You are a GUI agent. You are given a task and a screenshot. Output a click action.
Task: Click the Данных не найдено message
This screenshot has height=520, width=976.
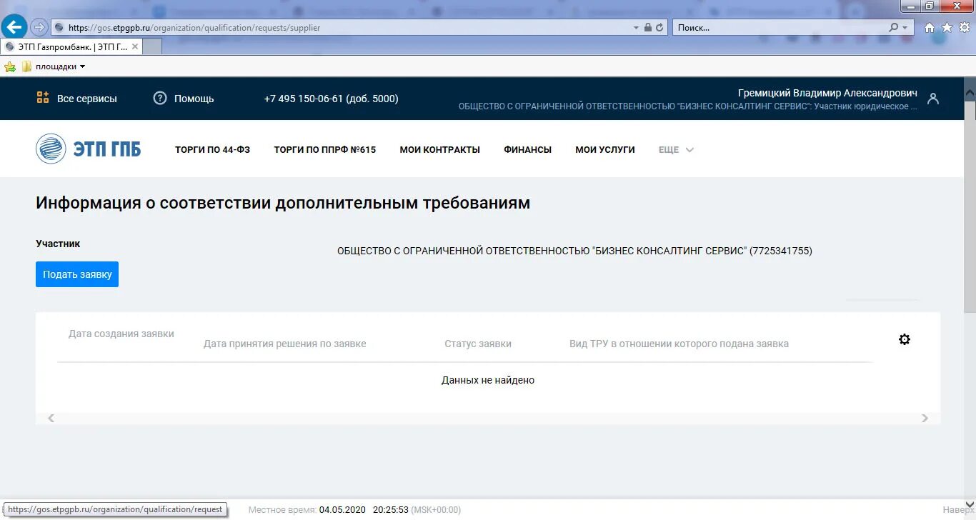(x=488, y=380)
